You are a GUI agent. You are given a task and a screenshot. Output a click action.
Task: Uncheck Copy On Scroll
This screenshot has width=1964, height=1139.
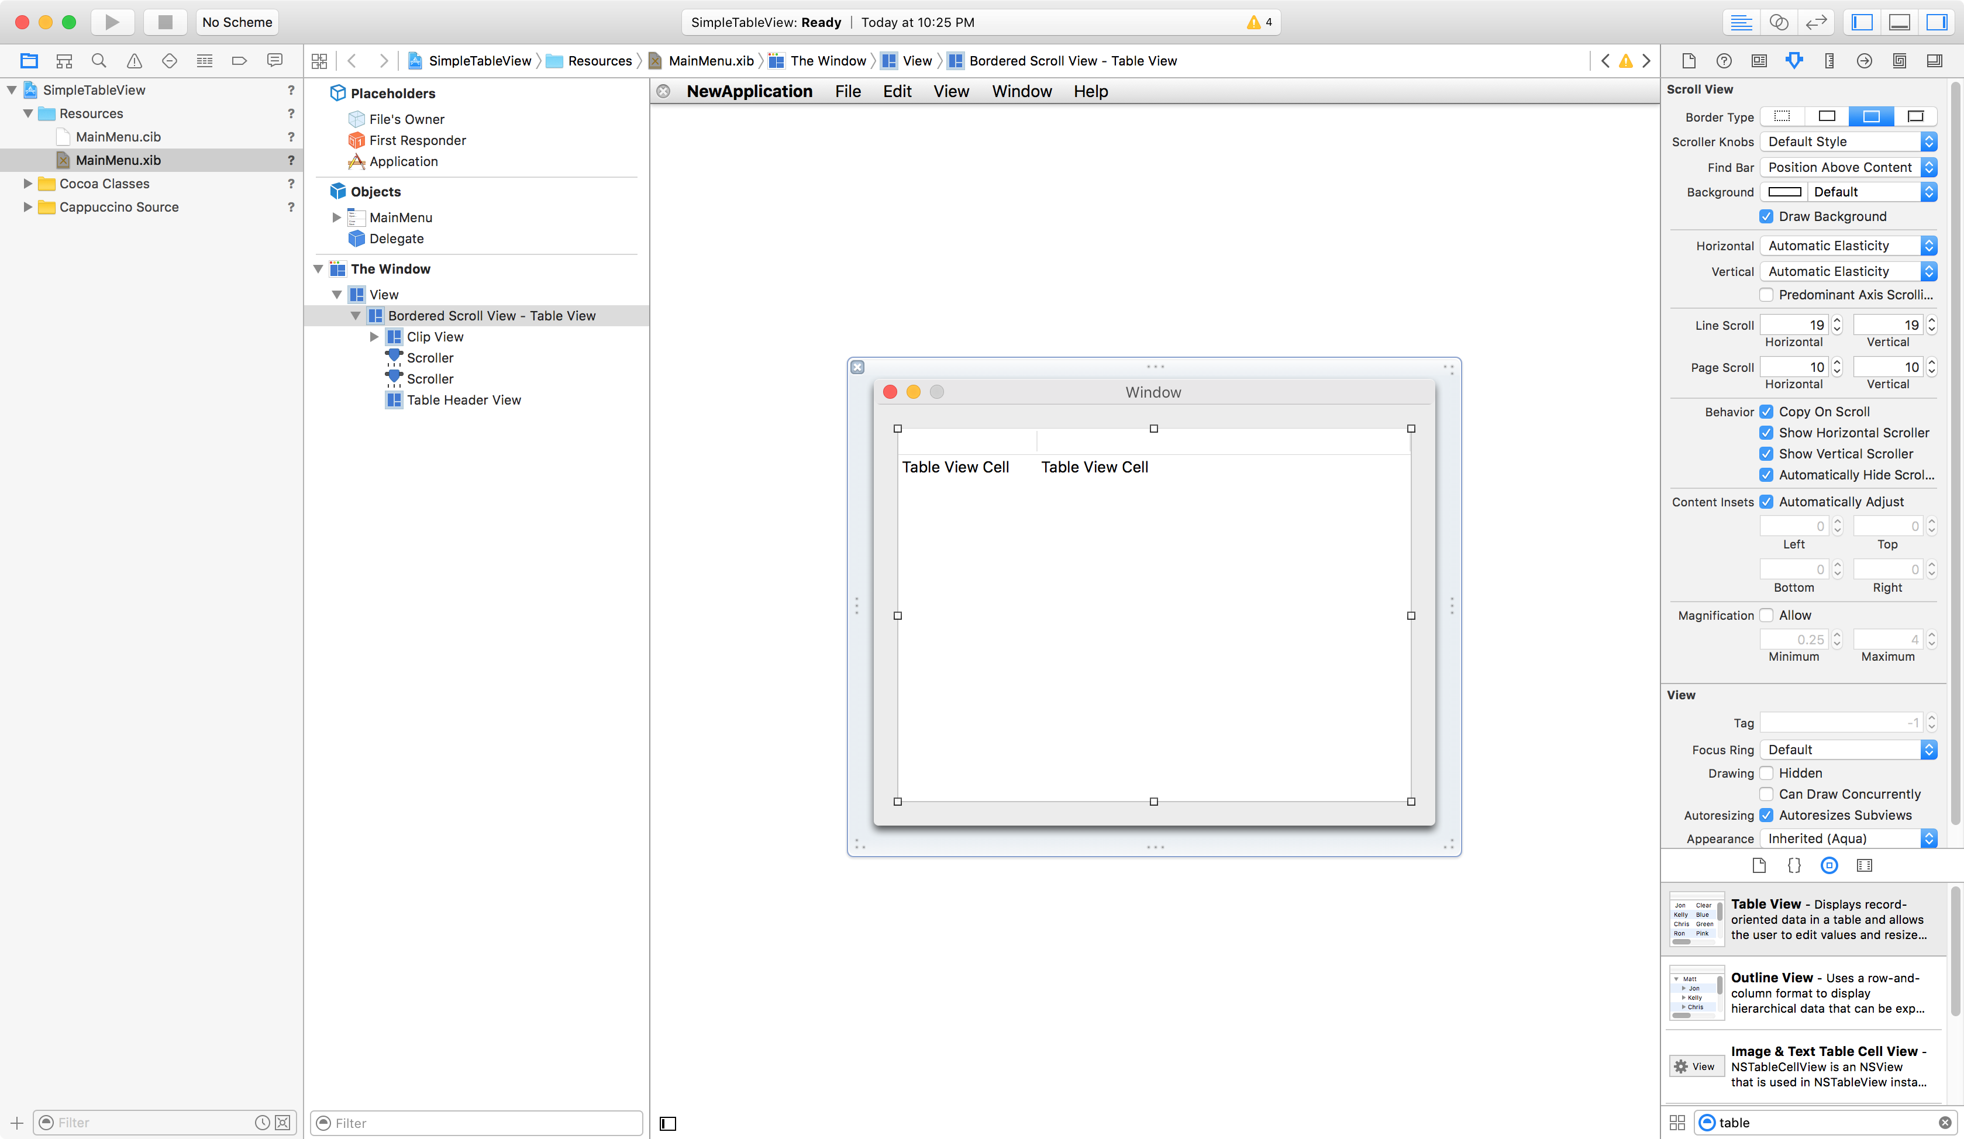point(1767,412)
